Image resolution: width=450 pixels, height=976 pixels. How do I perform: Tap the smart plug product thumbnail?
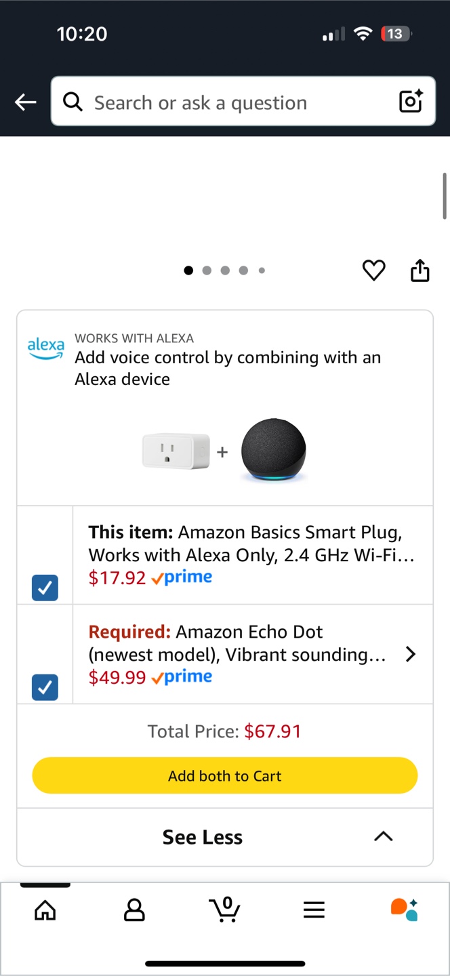tap(176, 452)
